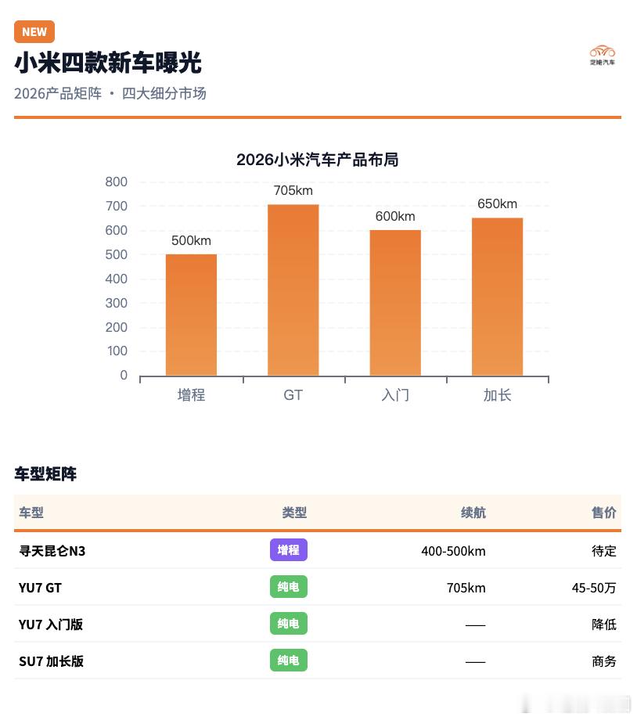Image resolution: width=637 pixels, height=720 pixels.
Task: Click the purple 增程 type badge
Action: pyautogui.click(x=289, y=549)
